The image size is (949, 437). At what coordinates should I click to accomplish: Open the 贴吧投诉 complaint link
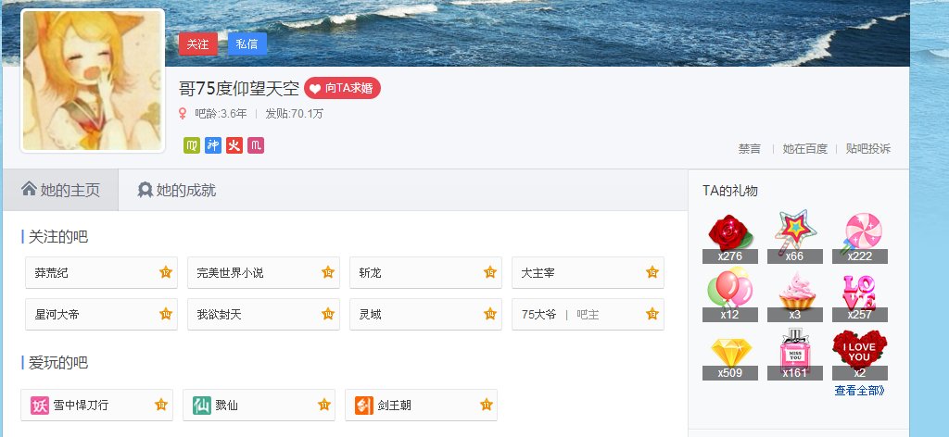click(867, 149)
